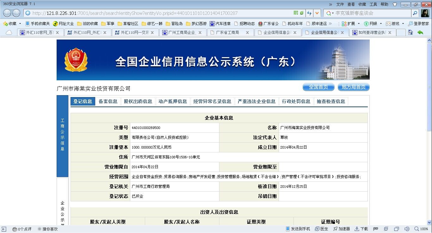Click the green undo-closed-tab arrow icon
This screenshot has height=233, width=432.
point(420,32)
